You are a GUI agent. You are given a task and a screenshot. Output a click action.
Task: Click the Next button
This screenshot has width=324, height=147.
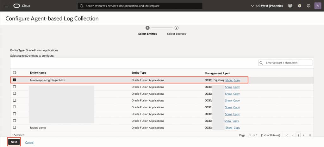(x=14, y=142)
